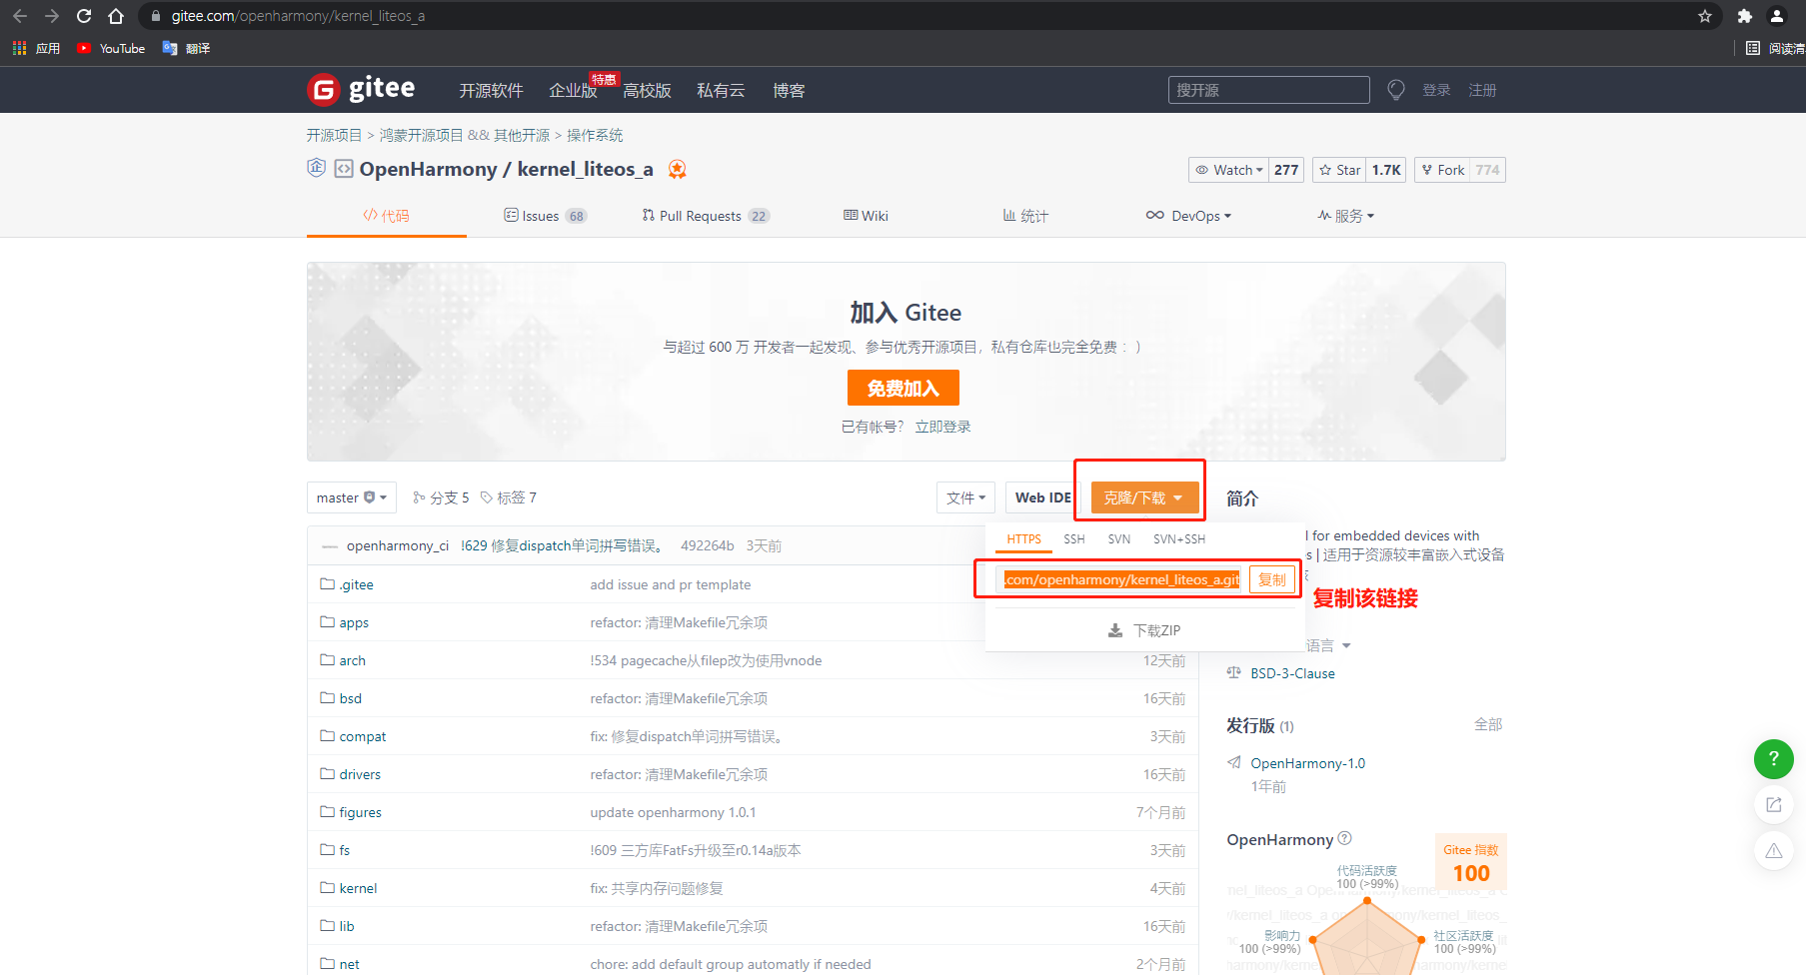Screen dimensions: 1806x975
Task: Open the .gitee folder
Action: point(356,584)
